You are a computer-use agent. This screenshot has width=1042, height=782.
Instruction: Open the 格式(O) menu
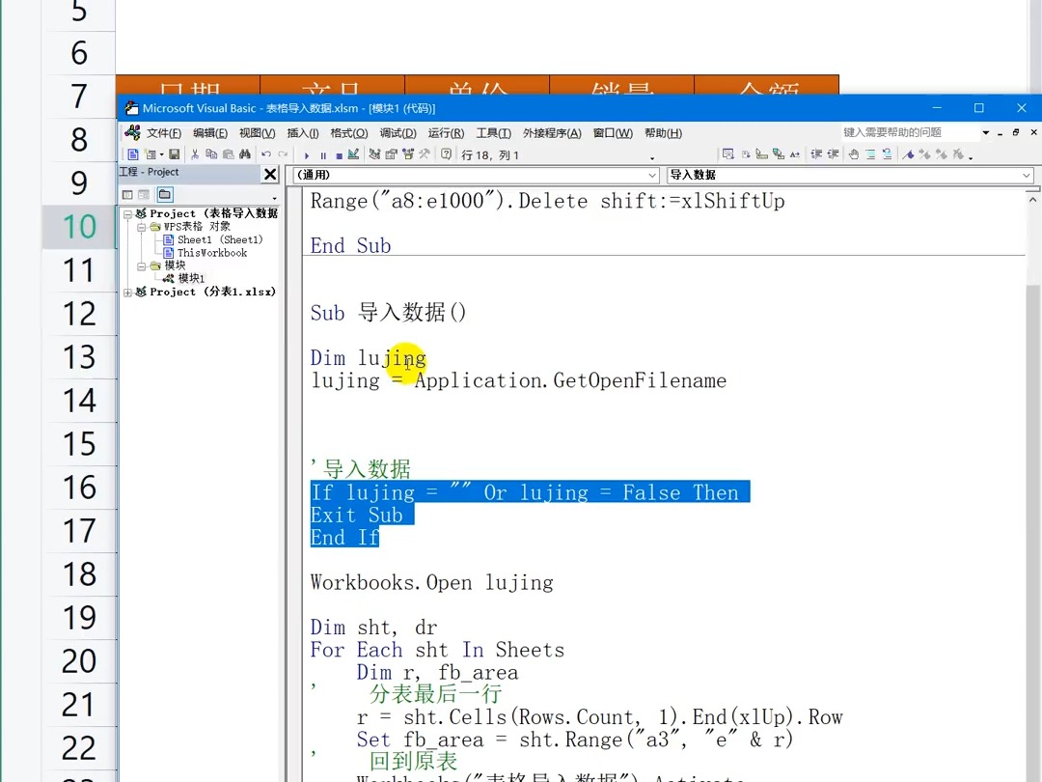(x=349, y=133)
